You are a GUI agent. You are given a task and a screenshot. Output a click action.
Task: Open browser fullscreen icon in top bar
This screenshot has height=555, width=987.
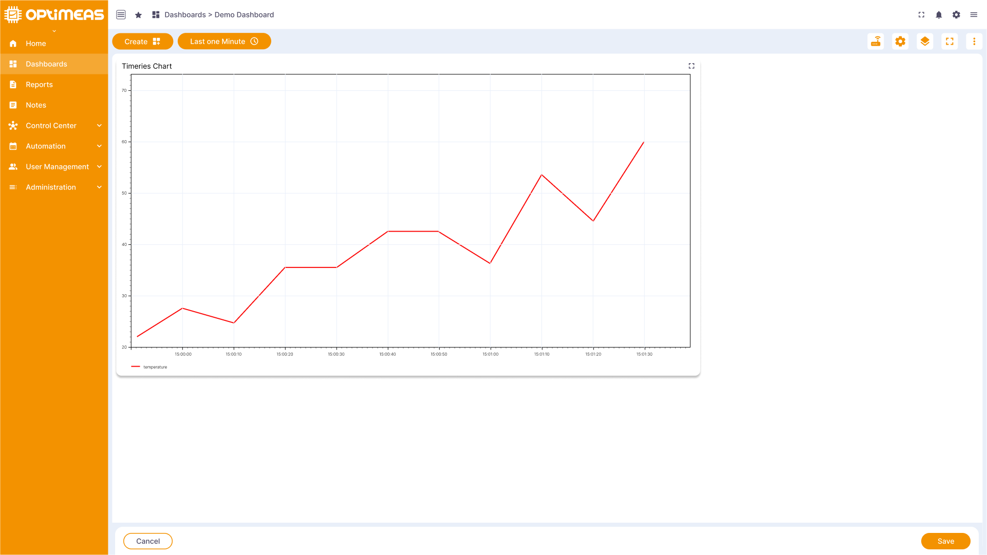[921, 15]
